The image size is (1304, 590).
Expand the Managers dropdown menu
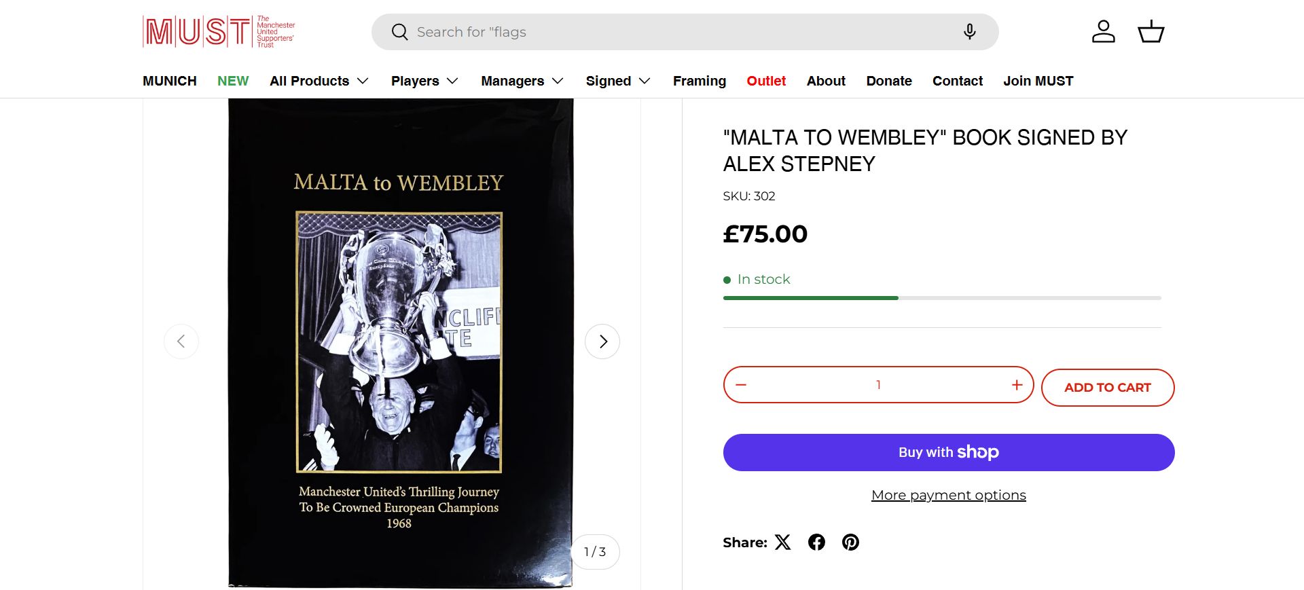522,81
